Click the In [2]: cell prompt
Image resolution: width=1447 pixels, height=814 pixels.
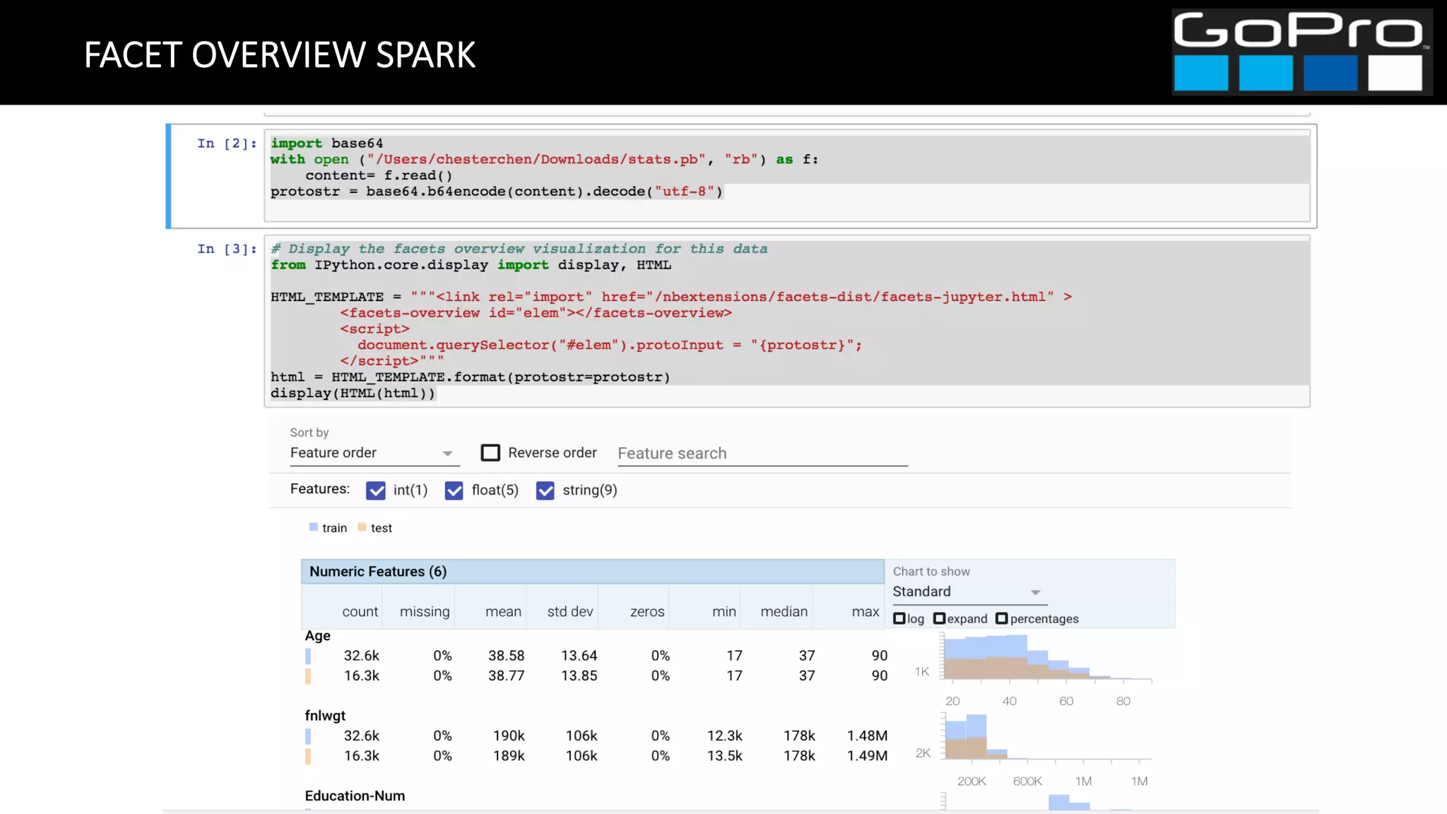227,143
